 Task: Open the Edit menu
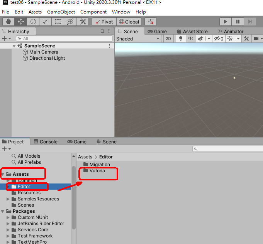pos(19,12)
